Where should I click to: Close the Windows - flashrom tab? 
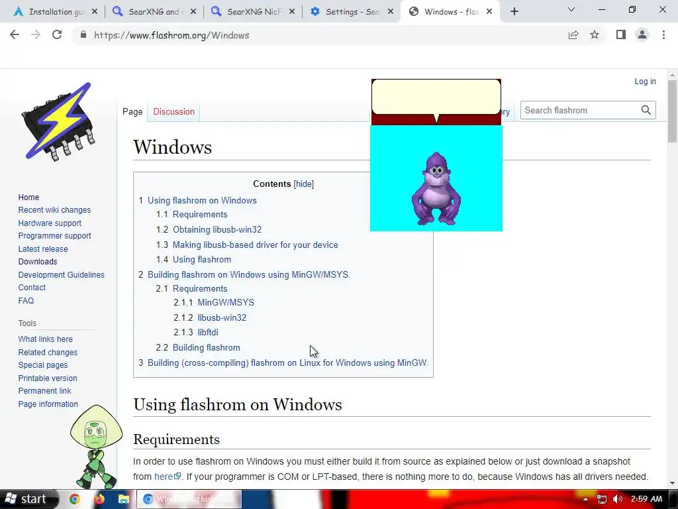click(x=489, y=12)
